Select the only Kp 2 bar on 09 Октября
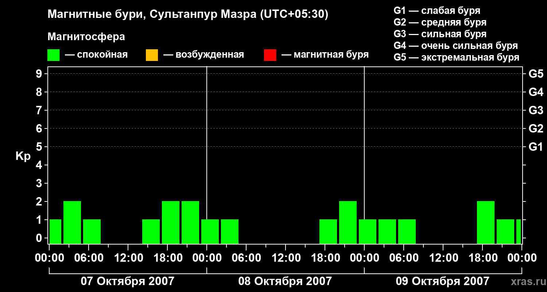 486,222
